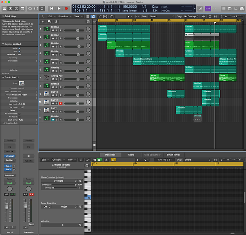Click the Bus 4 send button
The image size is (246, 235).
(x=9, y=165)
